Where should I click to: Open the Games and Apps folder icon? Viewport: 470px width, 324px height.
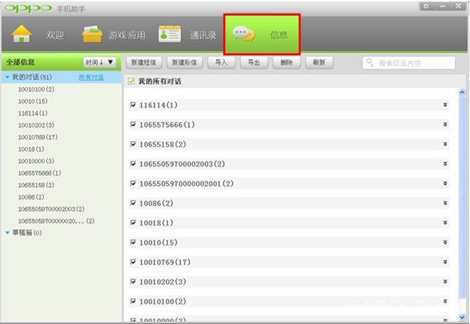pos(92,34)
